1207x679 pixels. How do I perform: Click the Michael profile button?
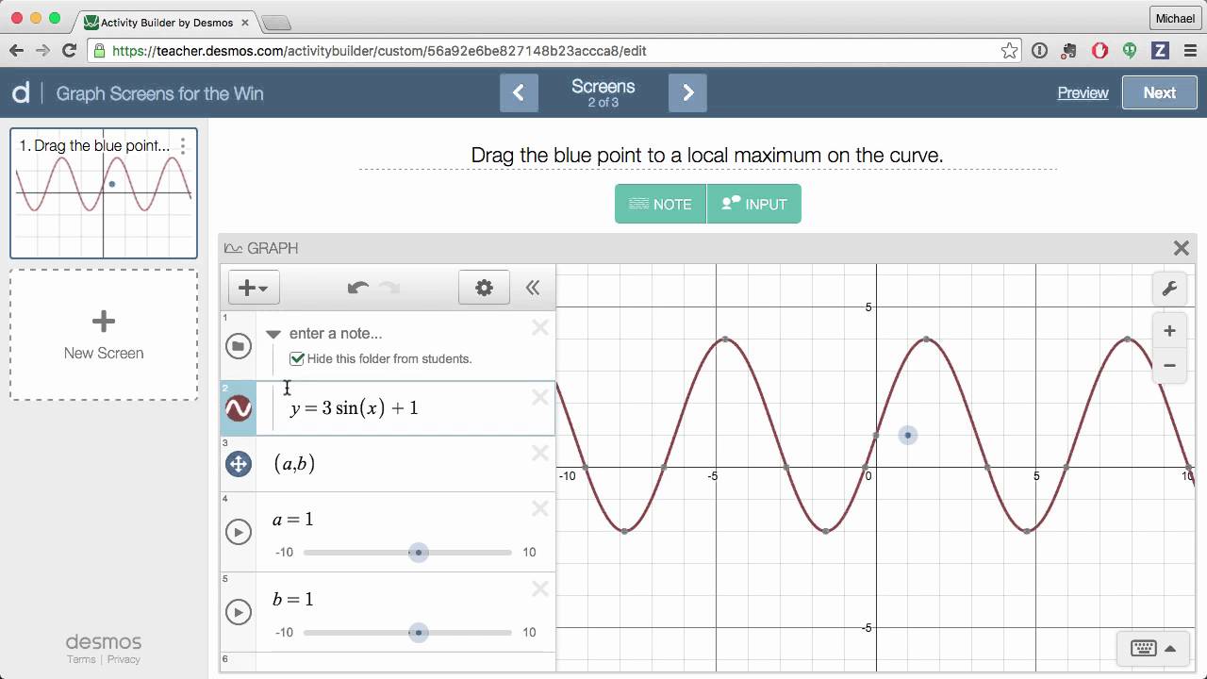click(x=1174, y=18)
